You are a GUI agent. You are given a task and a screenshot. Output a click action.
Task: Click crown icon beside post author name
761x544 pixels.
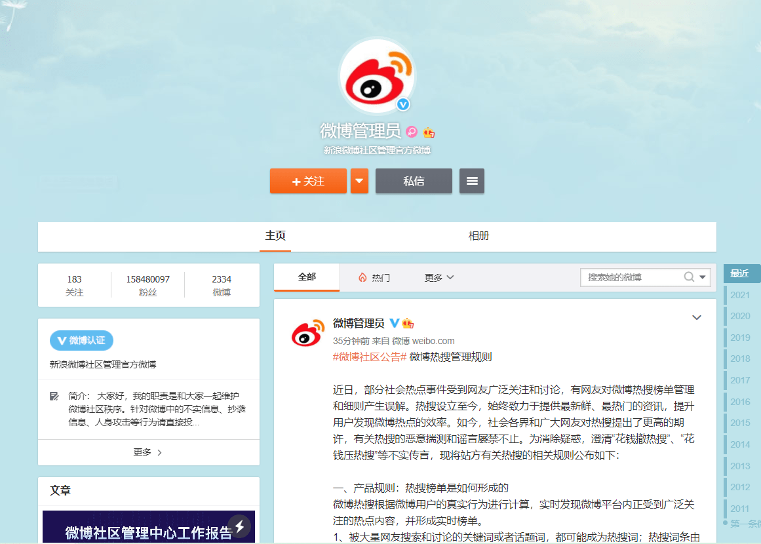point(408,322)
